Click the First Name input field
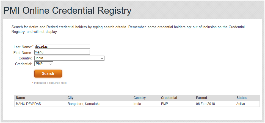 click(62, 52)
